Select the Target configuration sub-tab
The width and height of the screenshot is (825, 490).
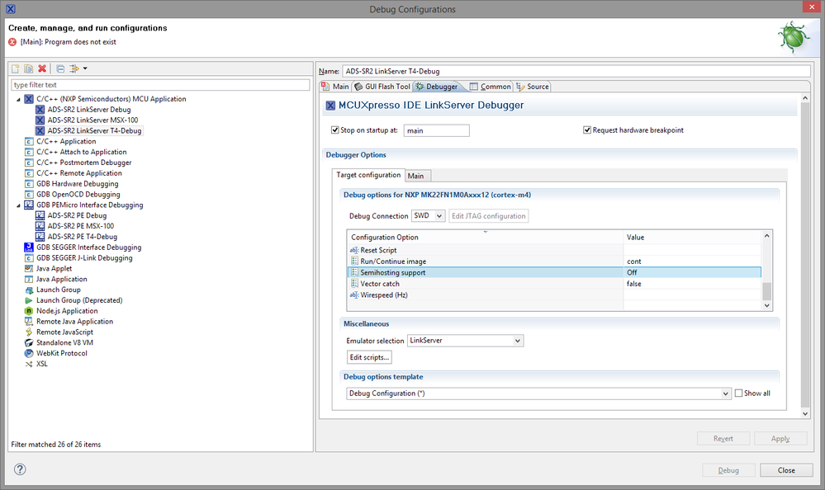tap(368, 175)
